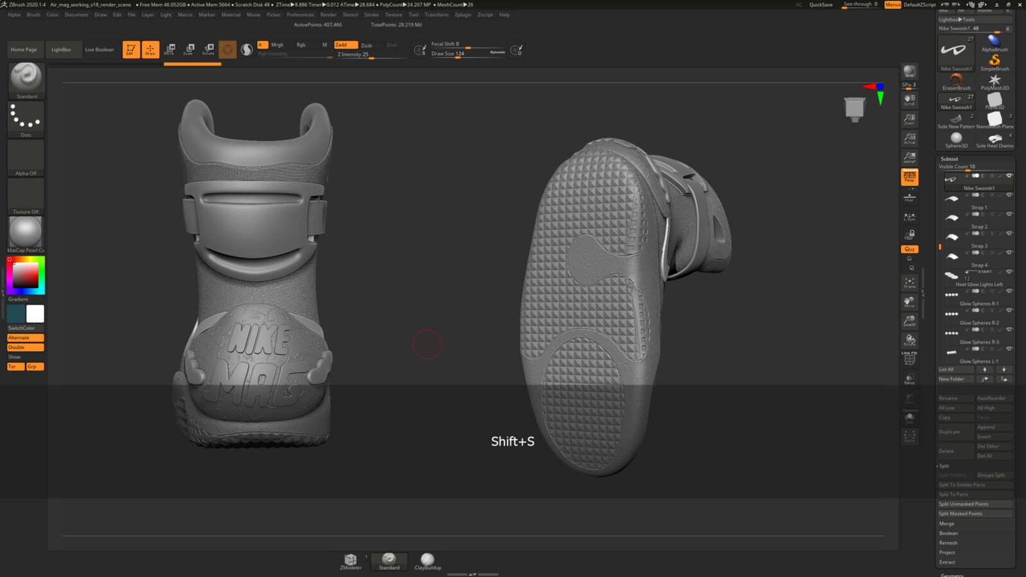Toggle L.Sym local symmetry

coord(909,216)
